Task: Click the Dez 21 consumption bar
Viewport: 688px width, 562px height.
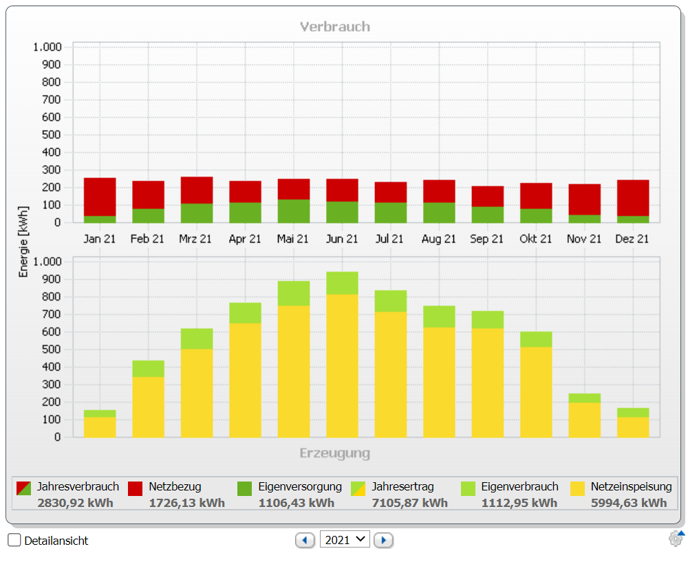Action: (633, 202)
